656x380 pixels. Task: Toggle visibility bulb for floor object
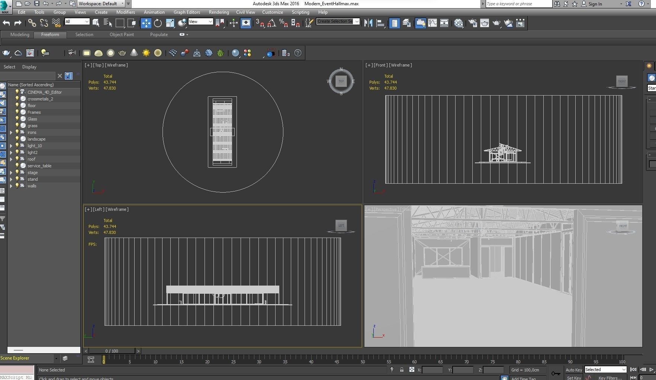pyautogui.click(x=17, y=106)
